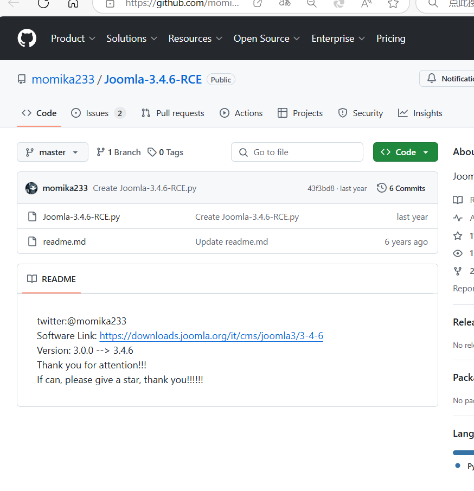The height and width of the screenshot is (491, 474).
Task: Open the Joomla-3.4.6-RCE repository link
Action: 153,80
